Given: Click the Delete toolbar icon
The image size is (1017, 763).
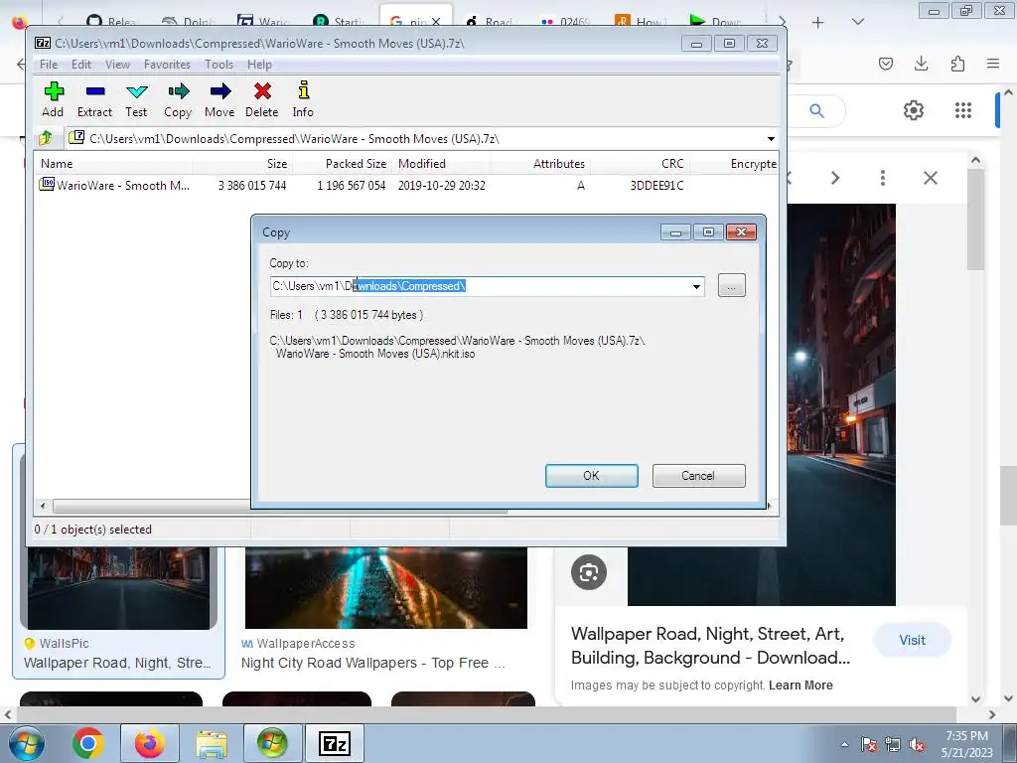Looking at the screenshot, I should 262,99.
